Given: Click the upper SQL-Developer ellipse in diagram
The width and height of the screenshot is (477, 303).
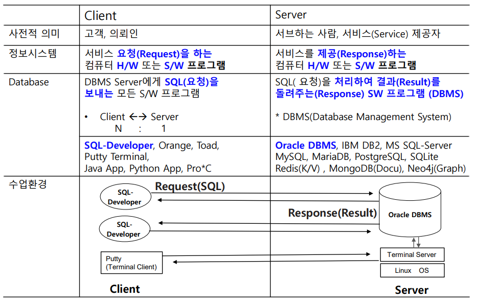Looking at the screenshot, I should click(126, 197).
